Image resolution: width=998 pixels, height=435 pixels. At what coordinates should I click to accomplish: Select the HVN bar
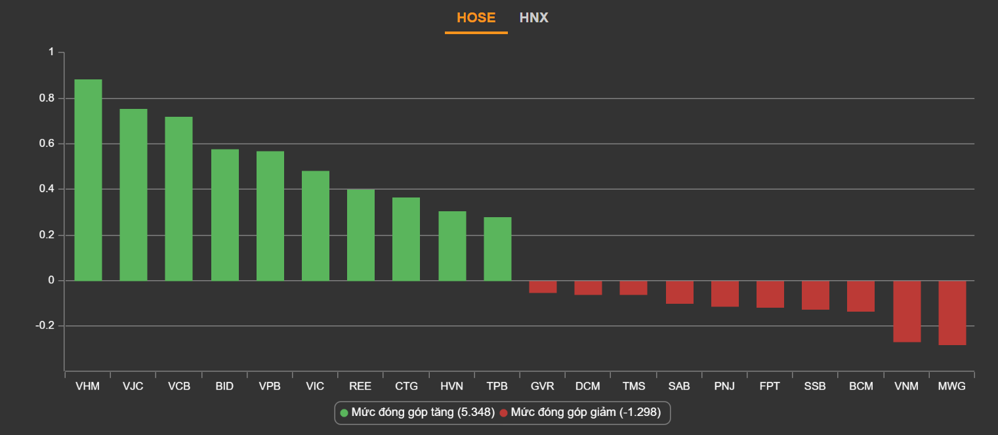[x=452, y=246]
